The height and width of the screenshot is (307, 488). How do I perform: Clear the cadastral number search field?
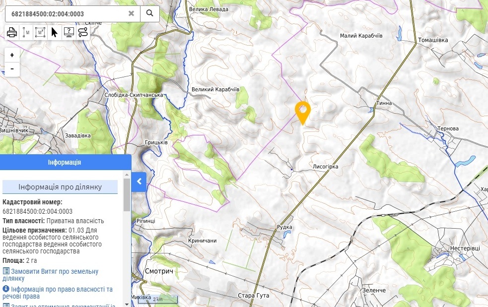coord(132,13)
